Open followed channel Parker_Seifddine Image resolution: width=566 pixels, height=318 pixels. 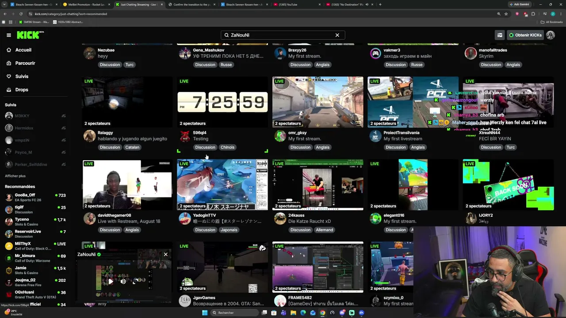click(x=35, y=165)
